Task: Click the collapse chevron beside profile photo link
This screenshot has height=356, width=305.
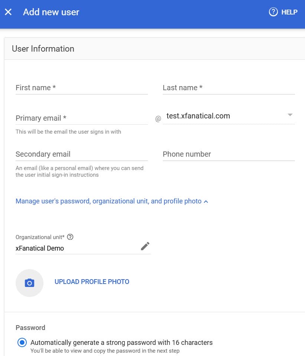Action: (x=206, y=202)
